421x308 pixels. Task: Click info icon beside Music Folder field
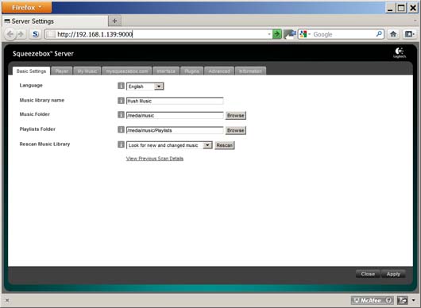point(121,114)
